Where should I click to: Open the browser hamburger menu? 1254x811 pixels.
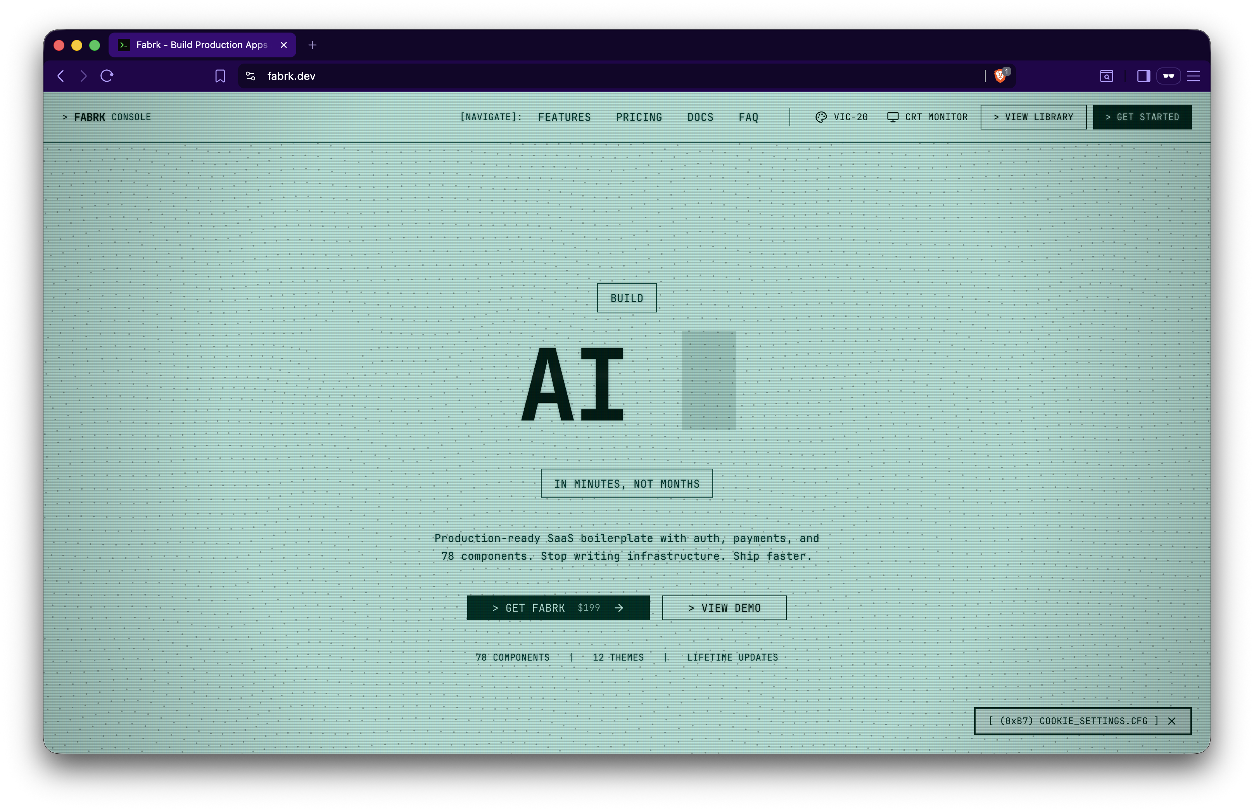coord(1194,76)
